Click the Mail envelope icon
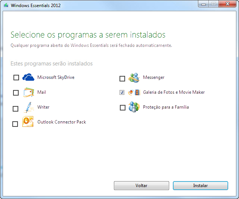 [x=28, y=92]
